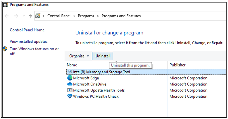Click the Microsoft Edge icon in list
228x119 pixels.
[70, 78]
